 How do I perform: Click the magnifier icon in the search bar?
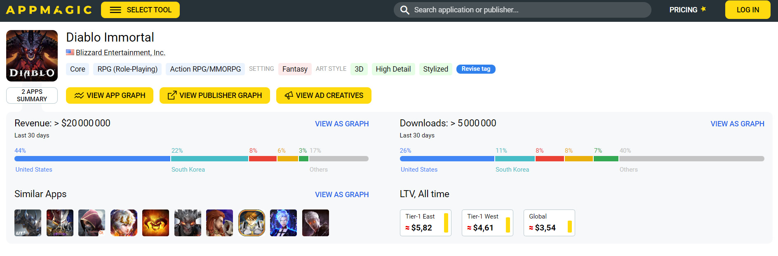click(x=405, y=10)
